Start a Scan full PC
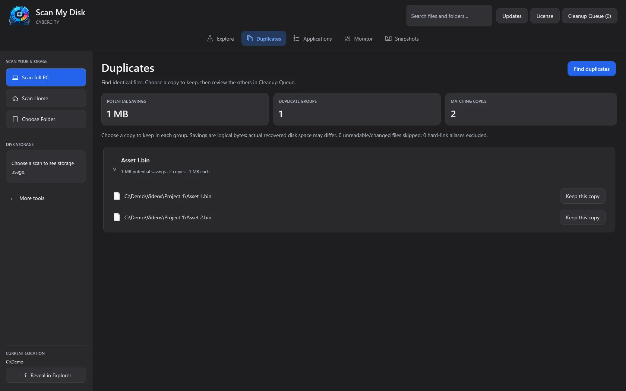Viewport: 626px width, 391px height. coord(46,77)
